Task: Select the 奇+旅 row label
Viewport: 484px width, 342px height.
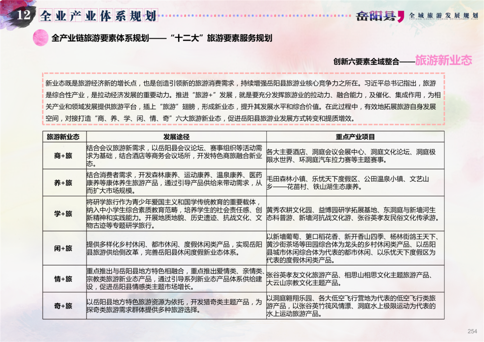Action: click(63, 306)
